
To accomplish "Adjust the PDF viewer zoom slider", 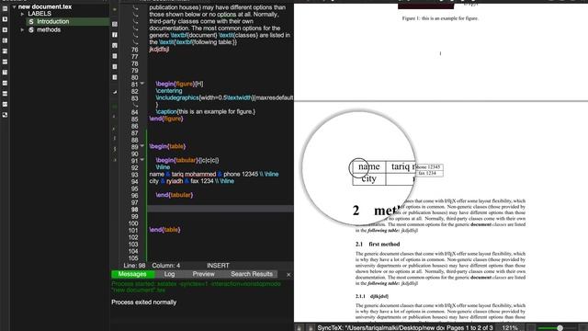I will click(x=560, y=328).
